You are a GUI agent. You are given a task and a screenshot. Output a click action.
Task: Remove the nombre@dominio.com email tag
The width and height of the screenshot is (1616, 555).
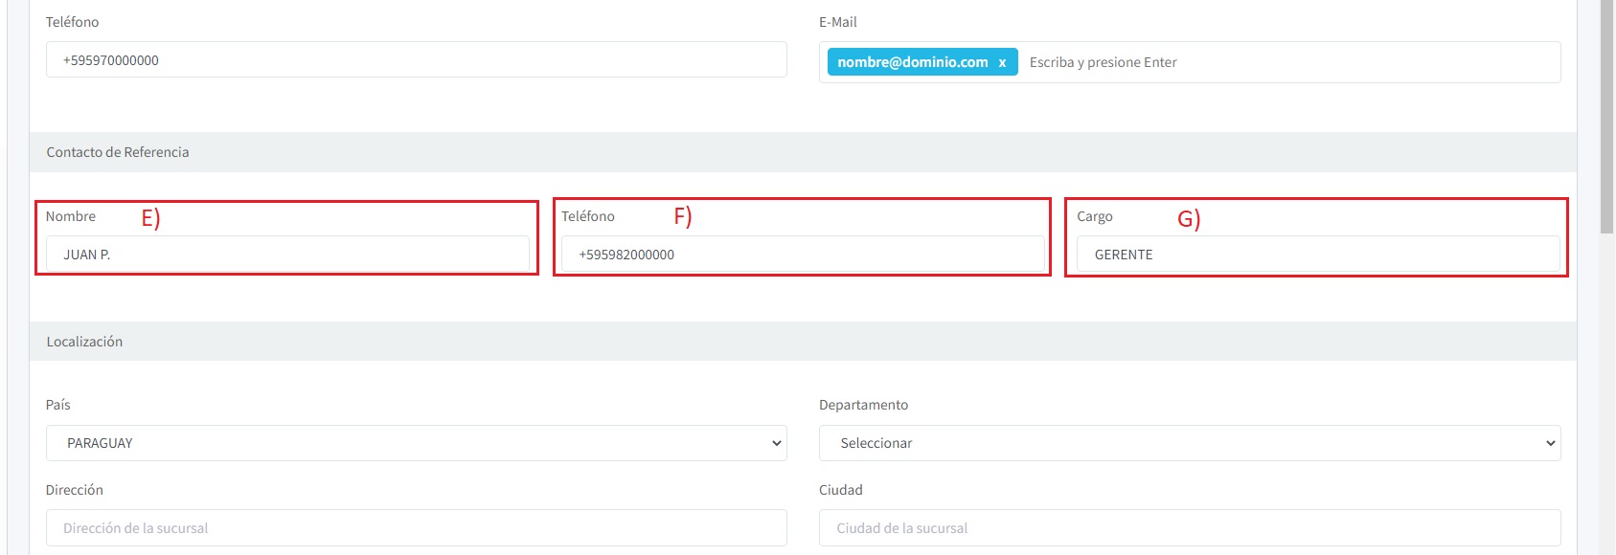tap(1002, 63)
